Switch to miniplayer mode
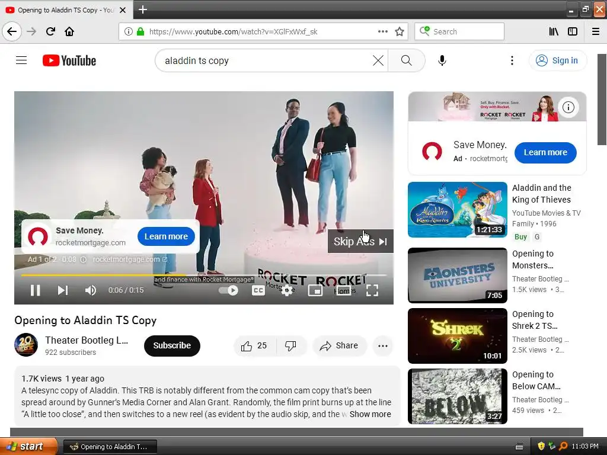Viewport: 607px width, 455px height. pos(315,290)
